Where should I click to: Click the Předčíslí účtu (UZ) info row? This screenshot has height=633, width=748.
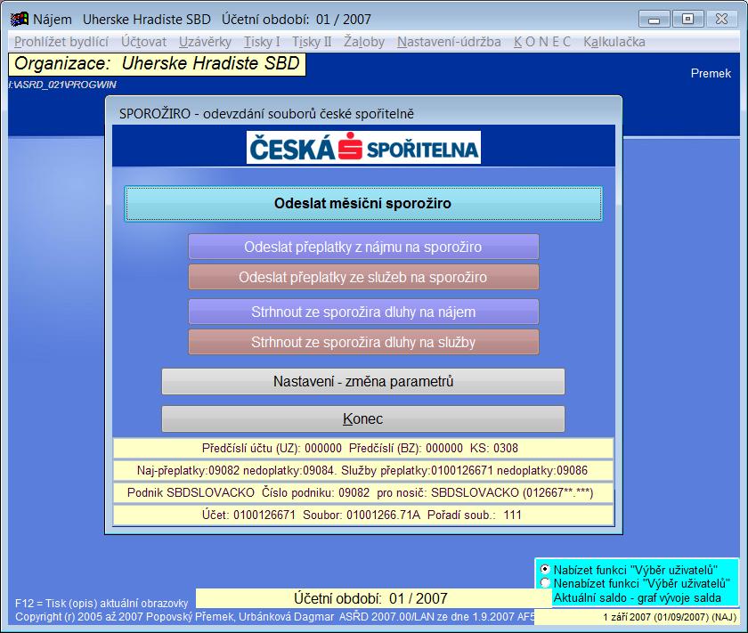pyautogui.click(x=363, y=449)
